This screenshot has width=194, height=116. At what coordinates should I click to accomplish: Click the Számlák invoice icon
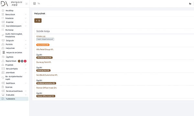tap(3, 87)
